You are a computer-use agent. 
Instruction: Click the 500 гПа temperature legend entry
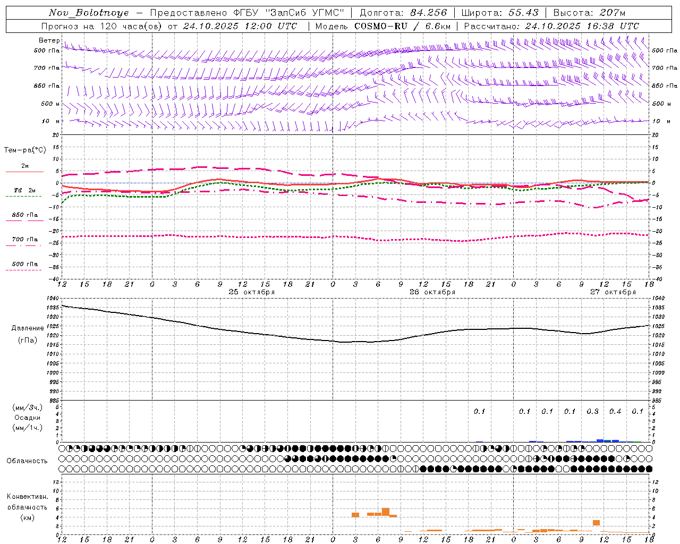coord(24,264)
